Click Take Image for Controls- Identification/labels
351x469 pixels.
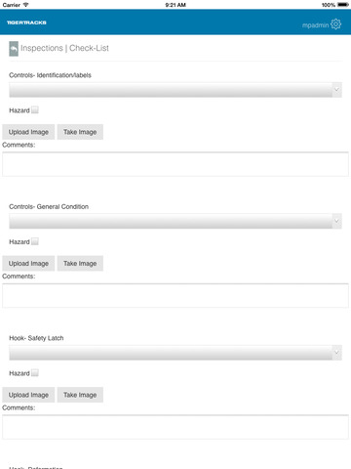(80, 132)
